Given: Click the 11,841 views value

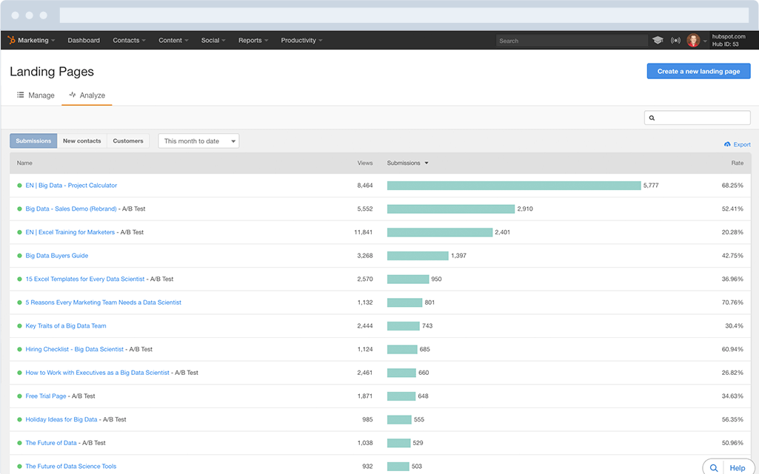Looking at the screenshot, I should [x=364, y=232].
